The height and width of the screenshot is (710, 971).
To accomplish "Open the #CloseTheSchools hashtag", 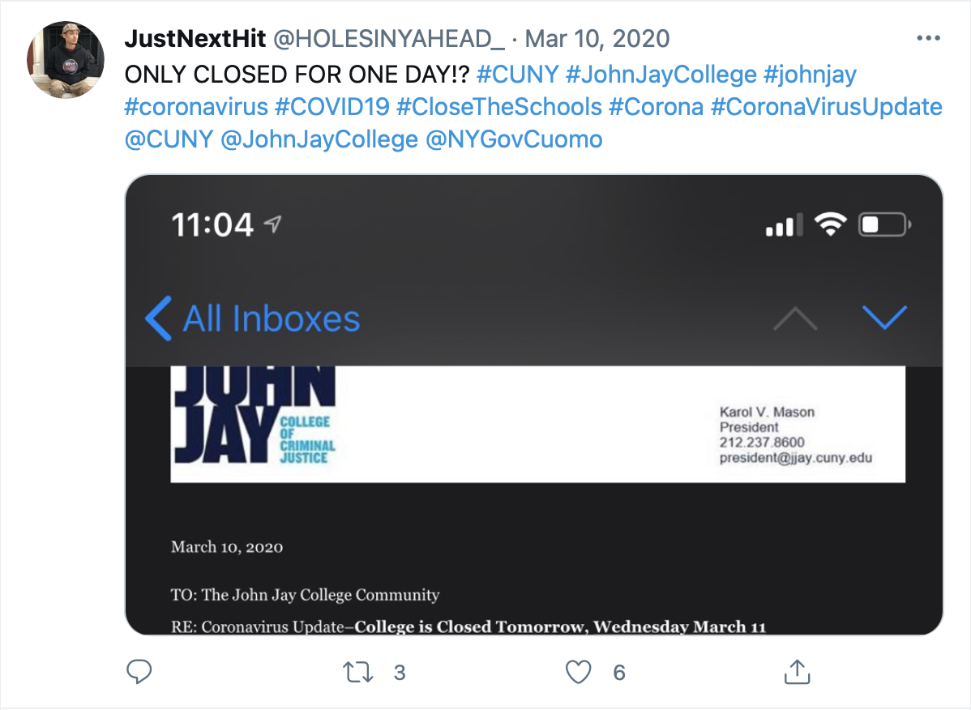I will click(x=498, y=107).
